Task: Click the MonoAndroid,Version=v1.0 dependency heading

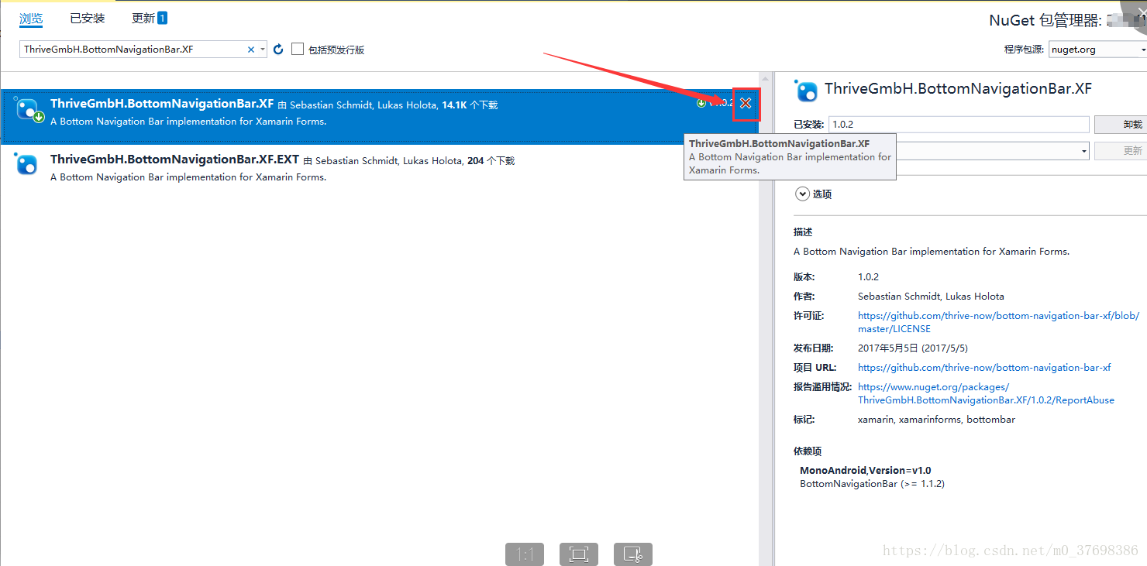Action: [866, 470]
